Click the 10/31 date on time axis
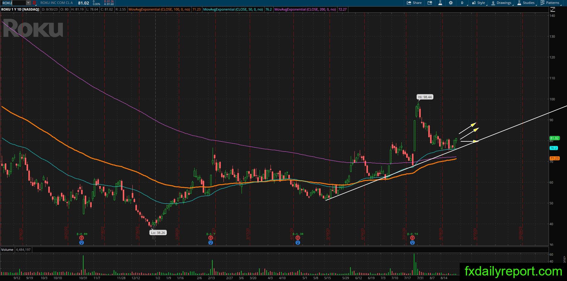This screenshot has width=567, height=281. click(x=83, y=278)
